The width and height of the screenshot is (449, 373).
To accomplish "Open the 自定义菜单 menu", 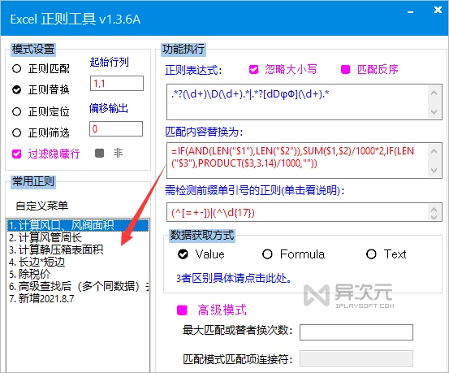I will tap(41, 206).
